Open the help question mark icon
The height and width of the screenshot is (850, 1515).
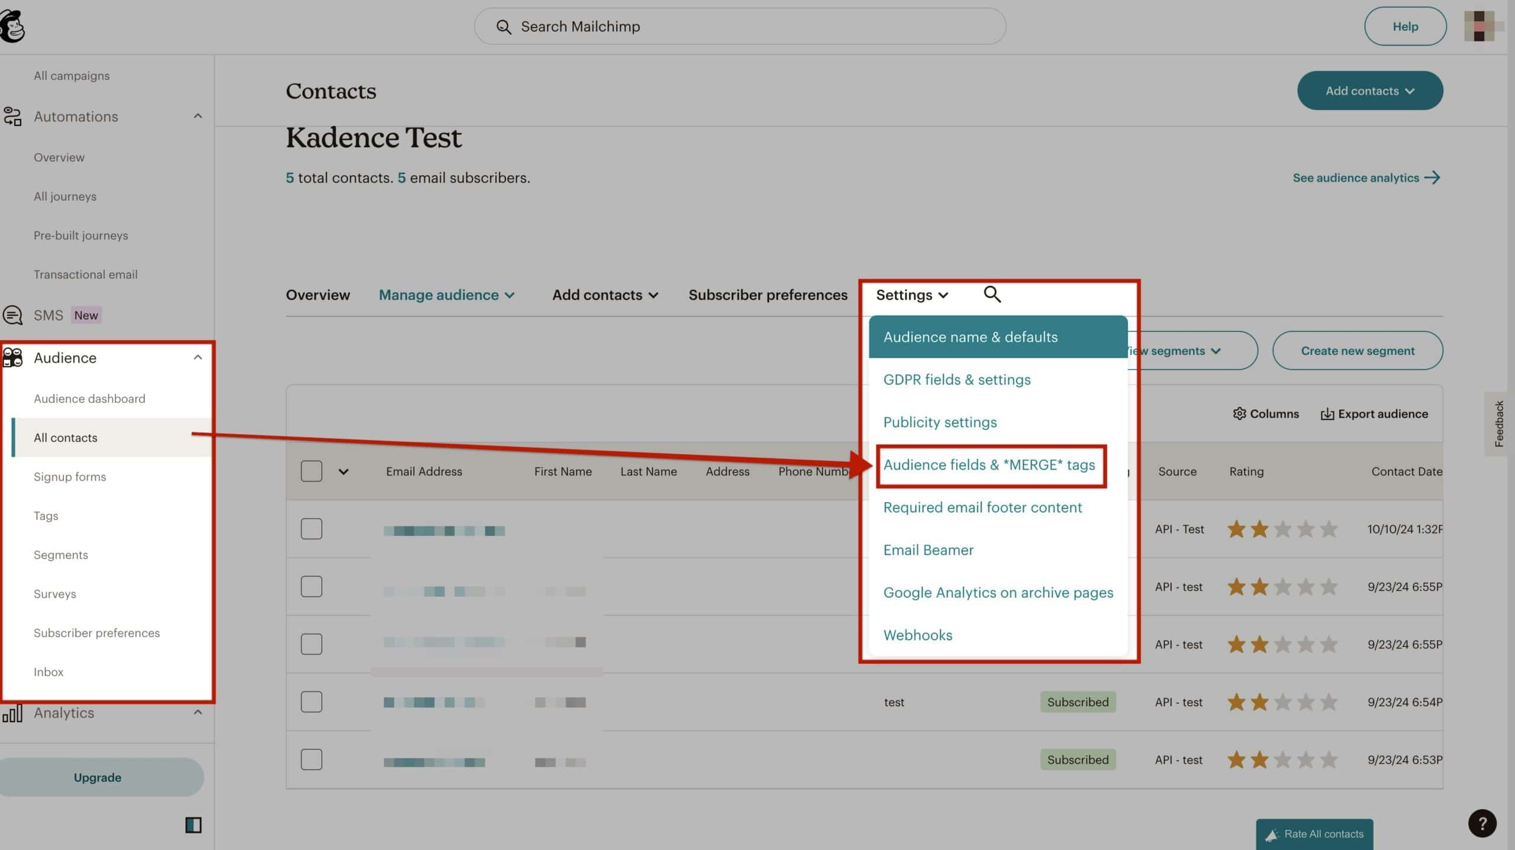pyautogui.click(x=1481, y=823)
